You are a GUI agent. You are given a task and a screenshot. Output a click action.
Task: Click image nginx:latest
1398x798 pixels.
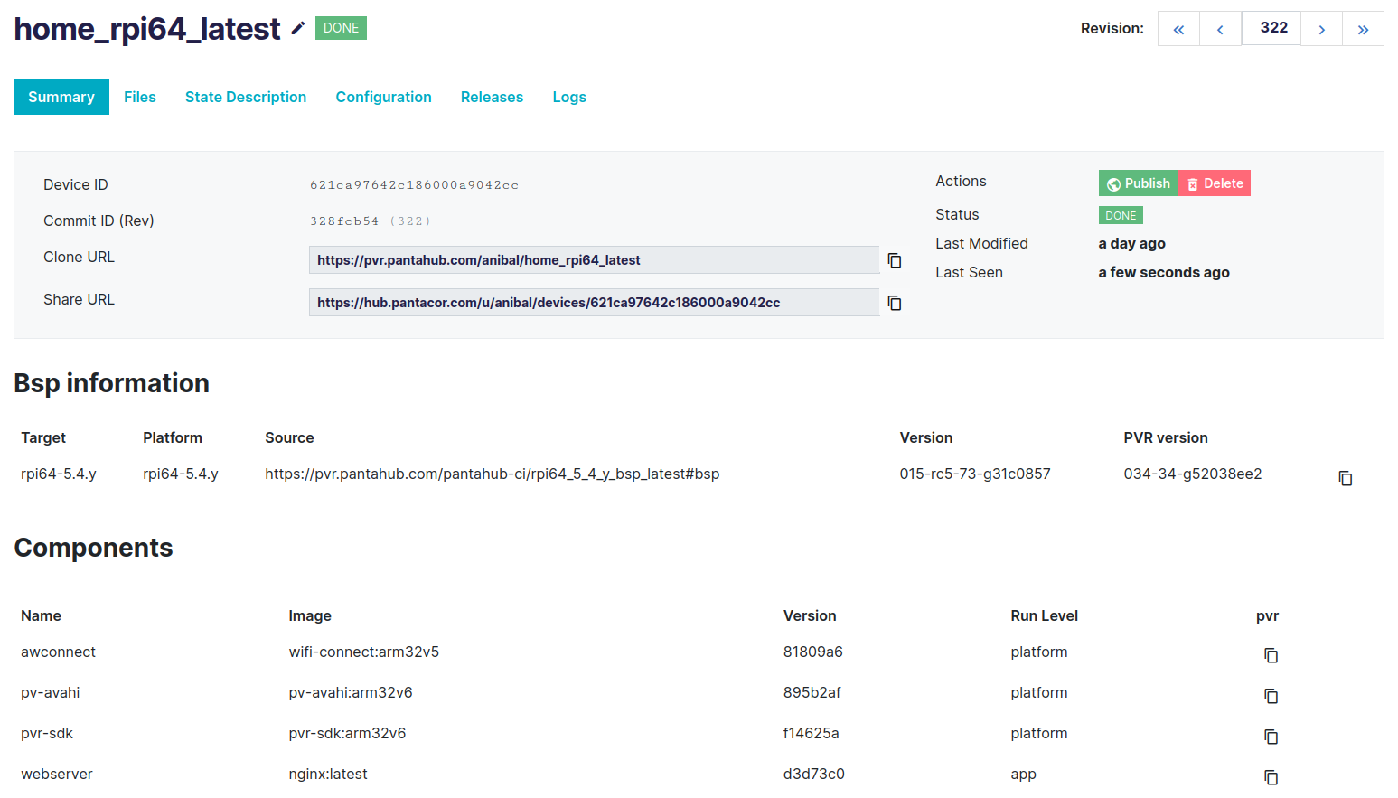click(328, 774)
